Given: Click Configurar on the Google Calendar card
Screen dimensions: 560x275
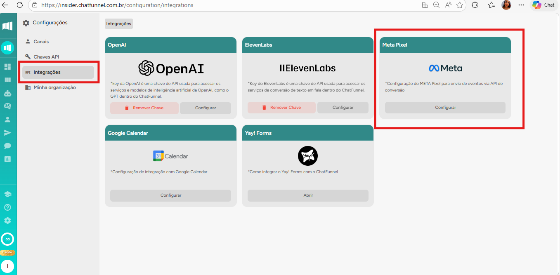Looking at the screenshot, I should [x=171, y=195].
